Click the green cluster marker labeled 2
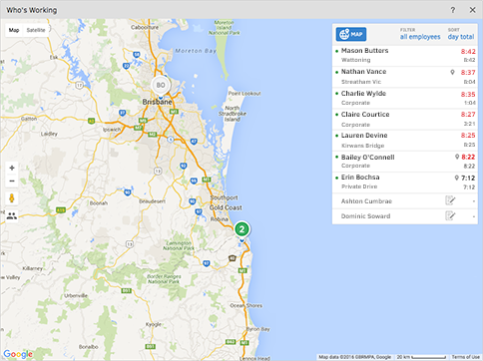 [x=241, y=229]
